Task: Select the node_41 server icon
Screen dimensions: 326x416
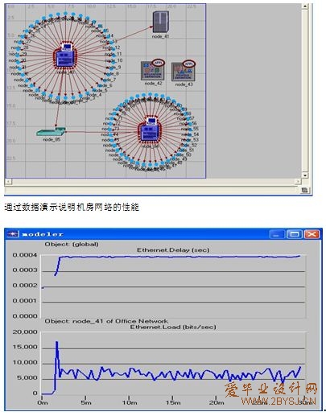Action: tap(160, 22)
